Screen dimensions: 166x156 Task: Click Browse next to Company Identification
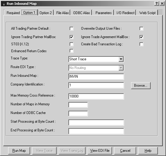pyautogui.click(x=141, y=85)
